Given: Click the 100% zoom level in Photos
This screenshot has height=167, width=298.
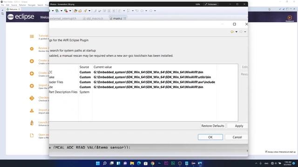Looking at the screenshot, I should click(x=197, y=4).
